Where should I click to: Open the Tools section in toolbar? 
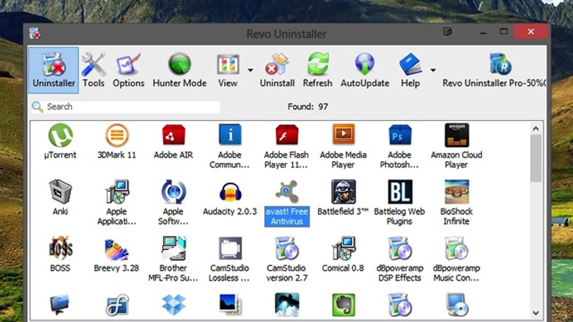coord(94,70)
